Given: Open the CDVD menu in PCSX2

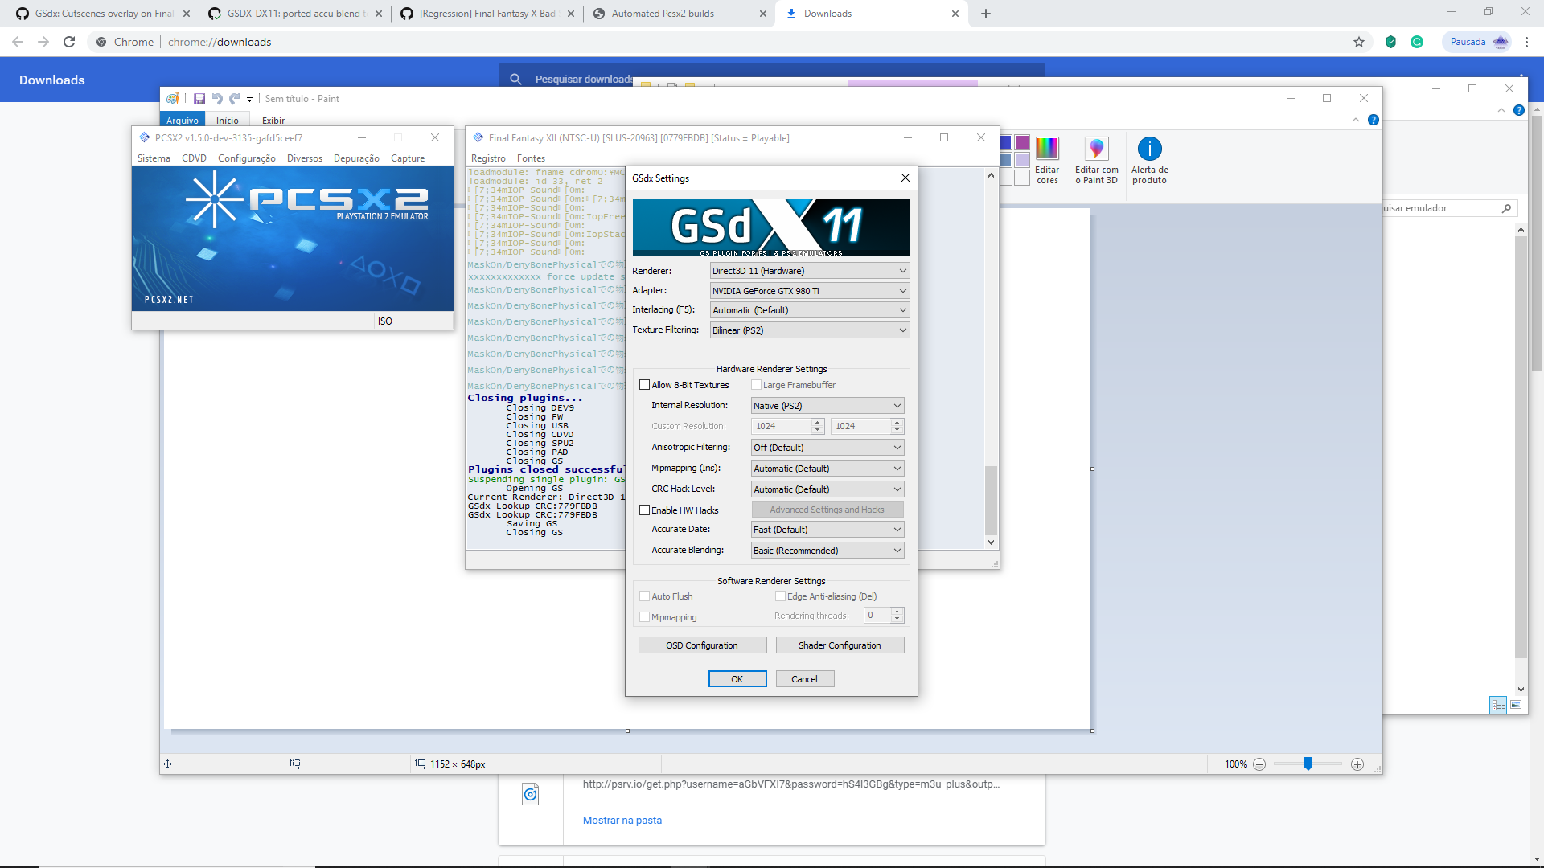Looking at the screenshot, I should point(193,158).
